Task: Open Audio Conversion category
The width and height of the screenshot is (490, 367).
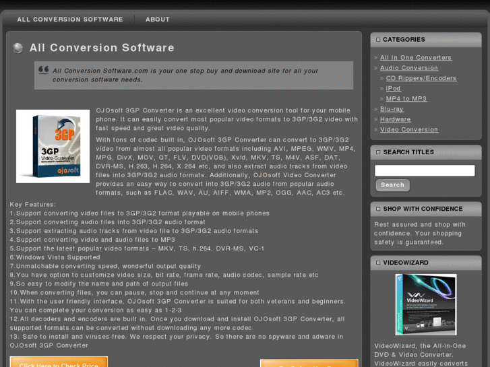Action: coord(409,68)
